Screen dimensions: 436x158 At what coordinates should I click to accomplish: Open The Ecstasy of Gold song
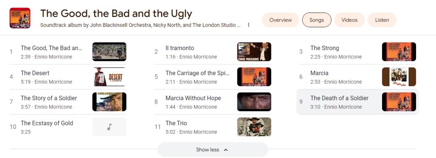tap(68, 127)
